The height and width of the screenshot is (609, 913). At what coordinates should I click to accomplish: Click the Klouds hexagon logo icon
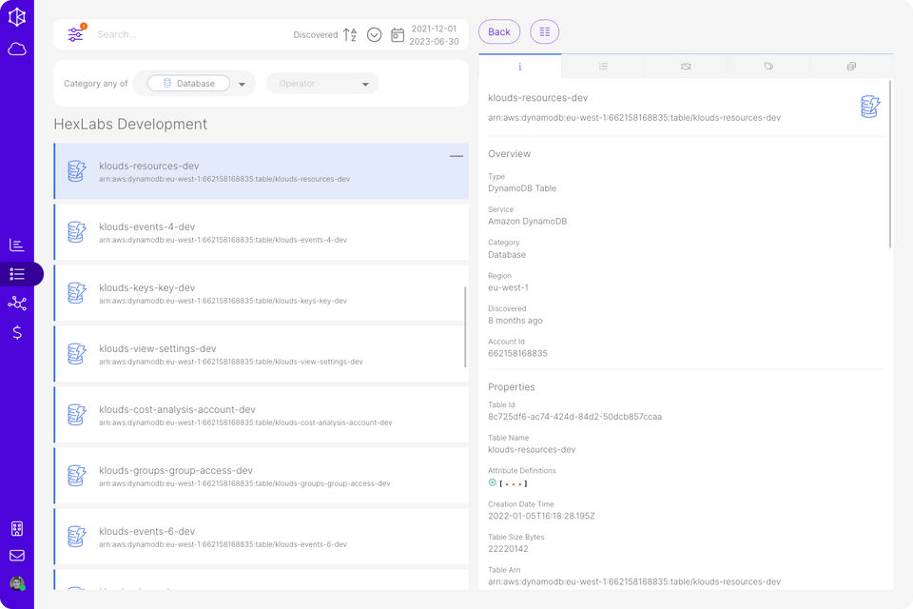tap(17, 17)
